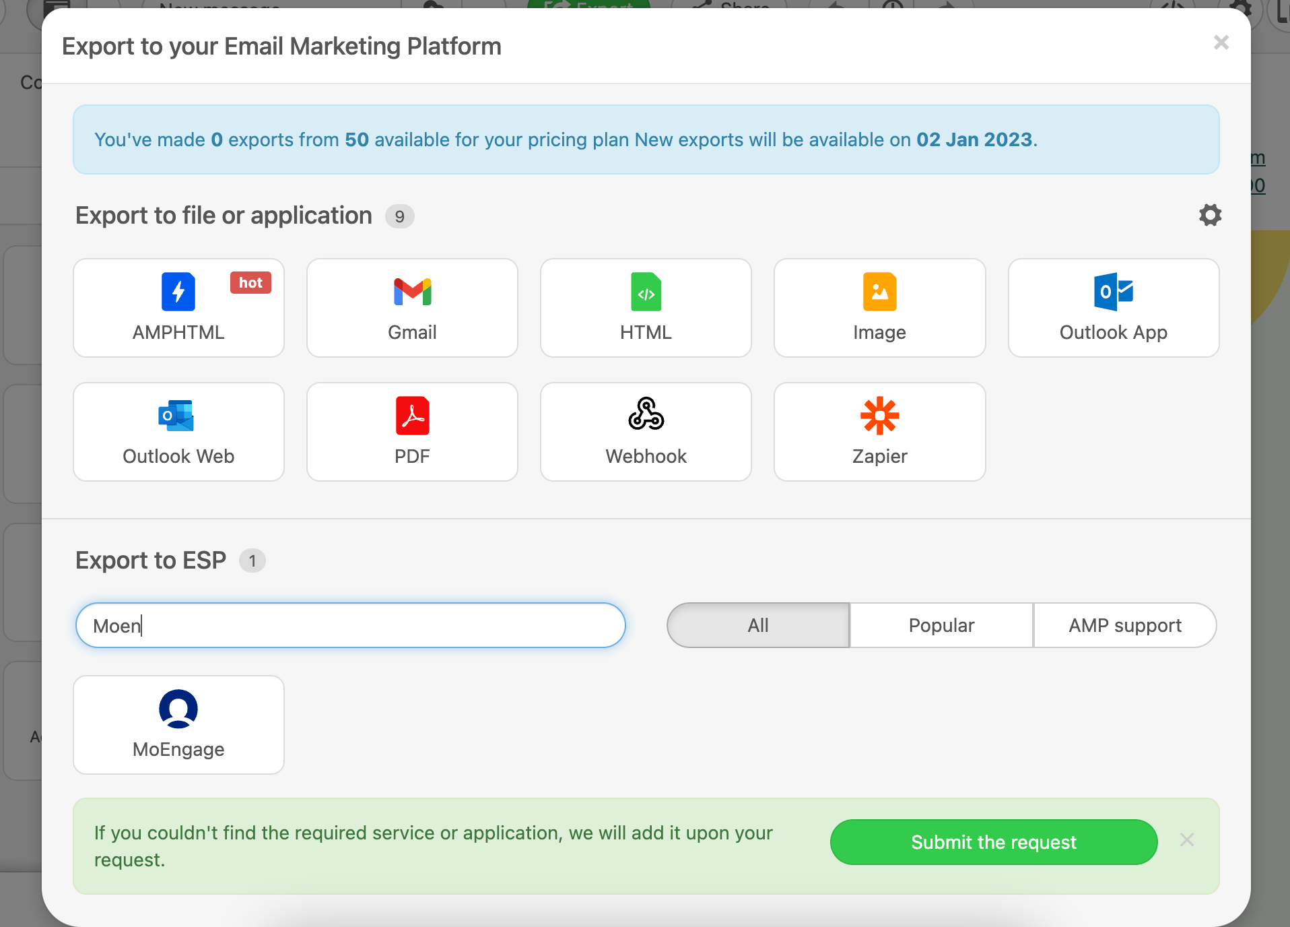Screen dimensions: 1290x927
Task: Click the Submit the request button
Action: pos(994,842)
